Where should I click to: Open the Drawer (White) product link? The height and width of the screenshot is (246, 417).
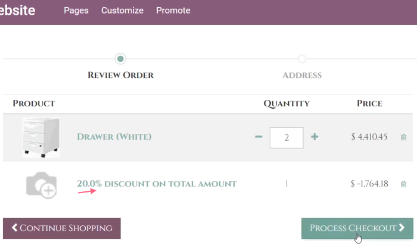114,137
